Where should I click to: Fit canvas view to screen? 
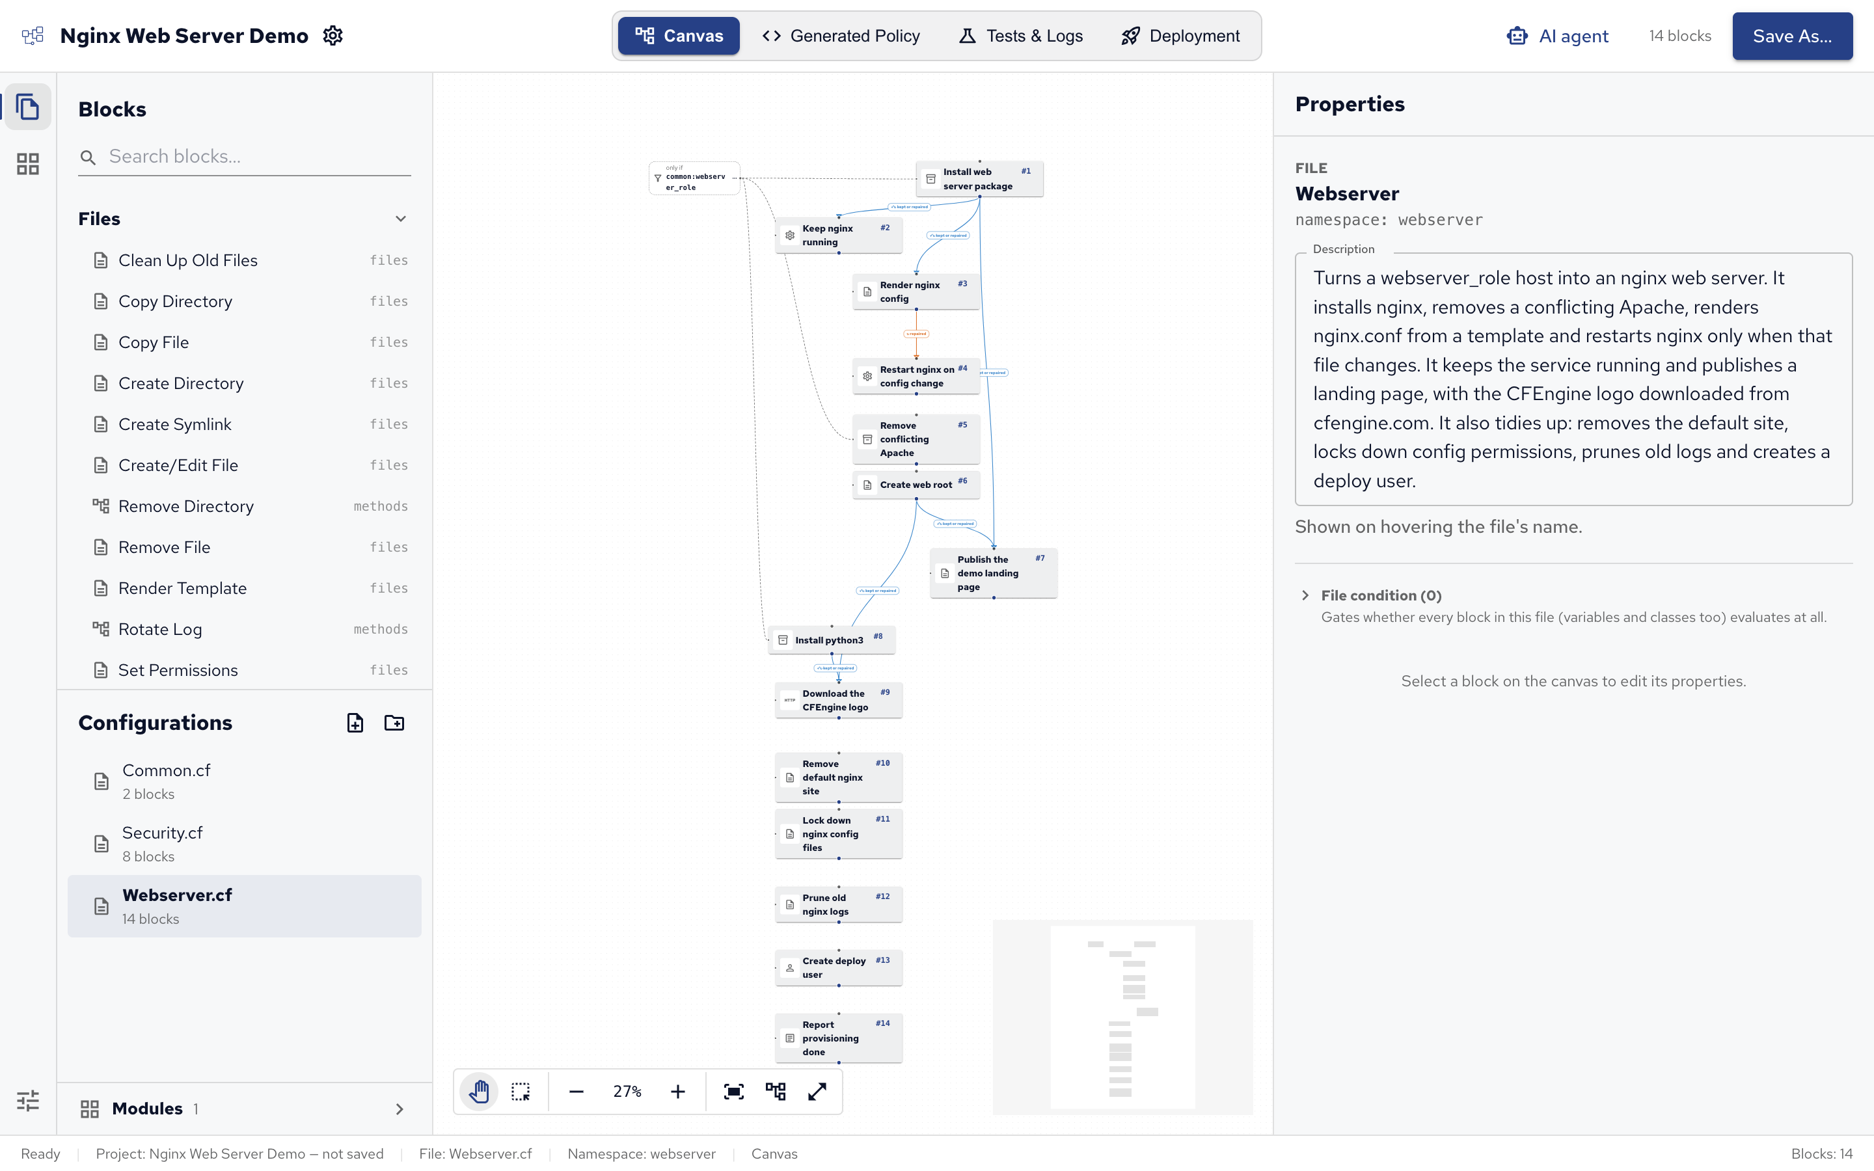(733, 1091)
